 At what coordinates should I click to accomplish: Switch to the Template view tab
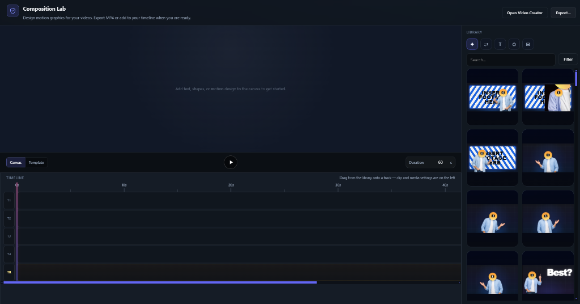coord(36,163)
